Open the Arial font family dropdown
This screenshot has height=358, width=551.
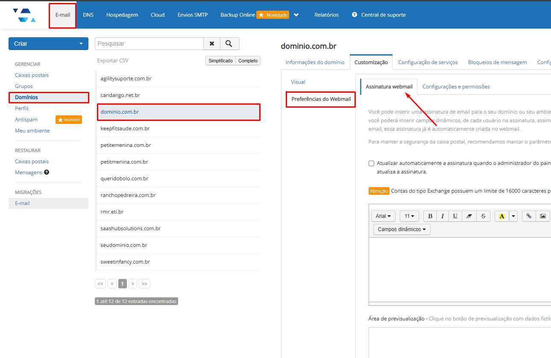pos(383,216)
